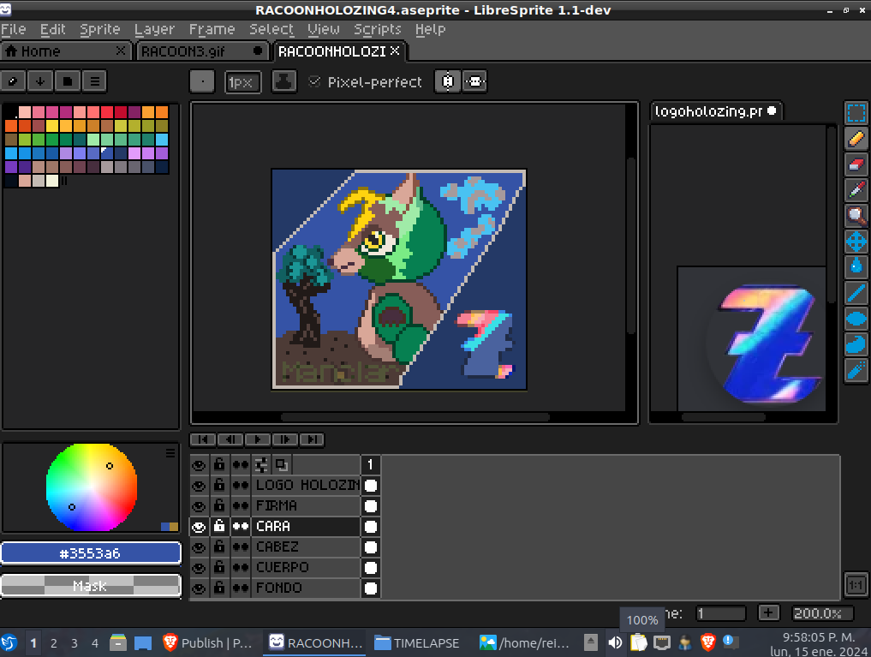871x657 pixels.
Task: Choose the Paint Bucket tool
Action: 856,266
